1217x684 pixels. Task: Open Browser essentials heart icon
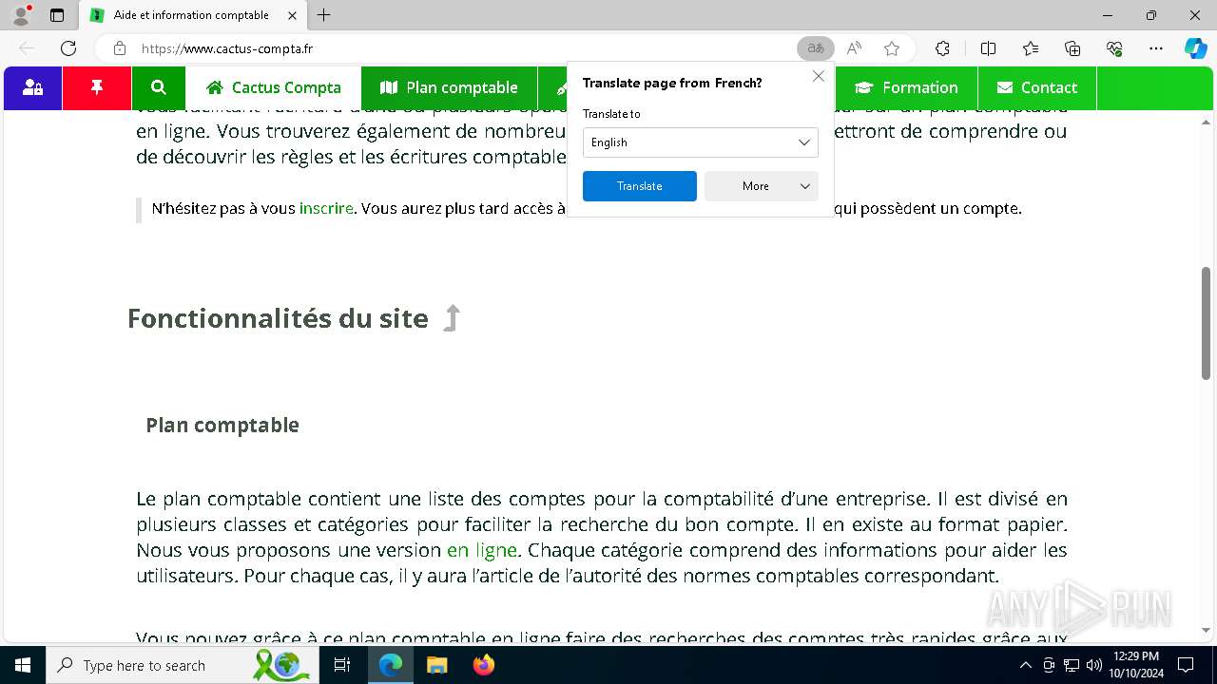pos(1114,48)
